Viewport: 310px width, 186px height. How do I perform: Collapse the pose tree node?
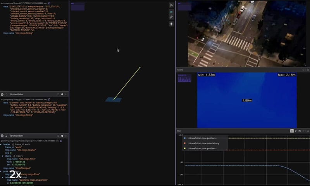pos(2,171)
